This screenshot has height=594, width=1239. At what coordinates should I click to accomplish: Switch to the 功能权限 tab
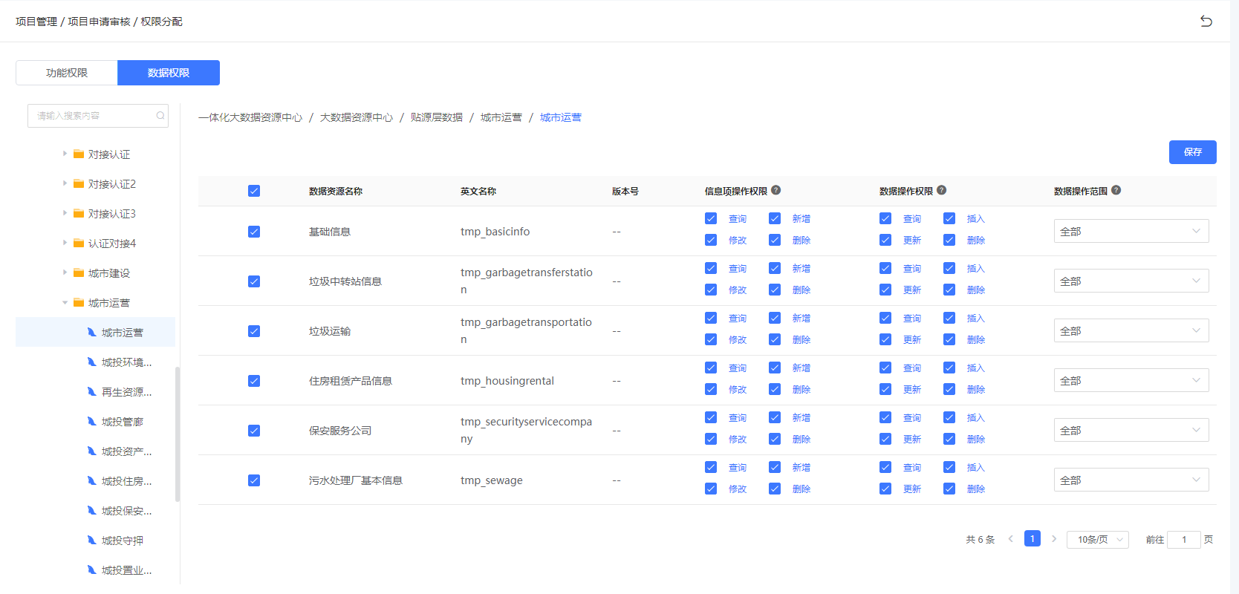67,73
